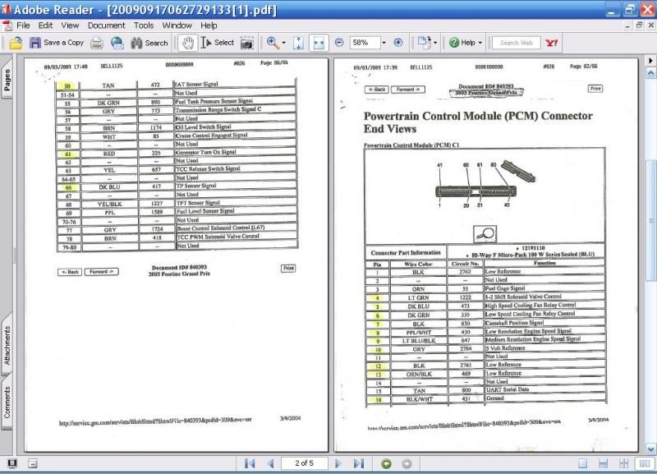Image resolution: width=657 pixels, height=474 pixels.
Task: Open the Document menu
Action: click(107, 25)
